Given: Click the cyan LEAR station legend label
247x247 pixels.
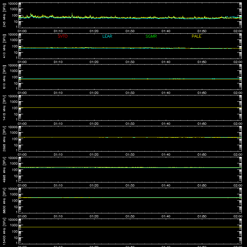Looking at the screenshot, I should tap(107, 36).
